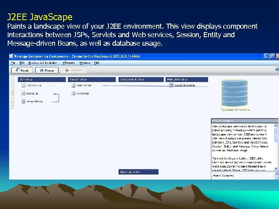
Task: Open the File menu
Action: (x=13, y=63)
